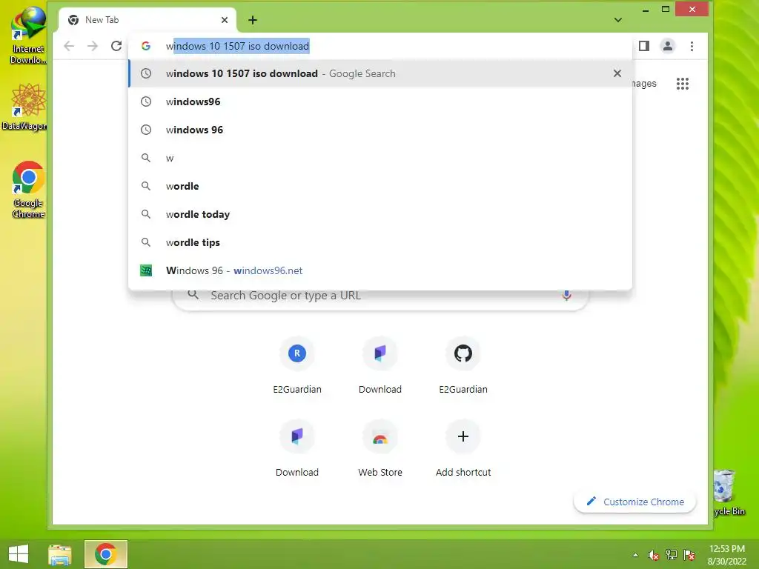This screenshot has width=759, height=569.
Task: Open the Recycle Bin desktop icon
Action: point(729,493)
